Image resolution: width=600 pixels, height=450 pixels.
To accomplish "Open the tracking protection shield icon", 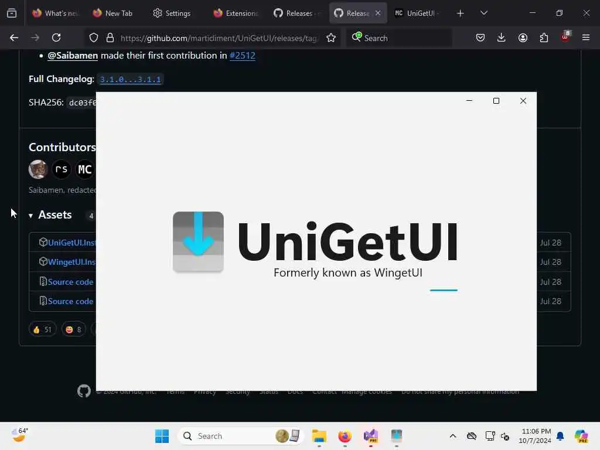I will click(94, 38).
